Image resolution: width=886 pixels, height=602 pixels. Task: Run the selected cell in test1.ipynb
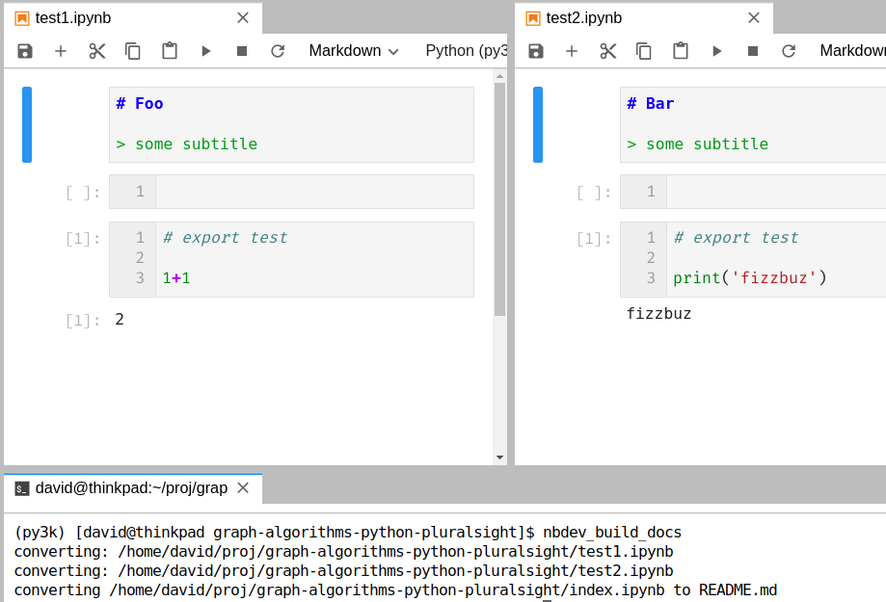pos(205,51)
